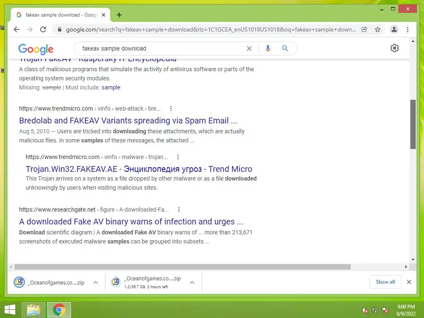Open Action Center flag tray icon
Viewport: 424px width, 318px height.
coord(385,310)
